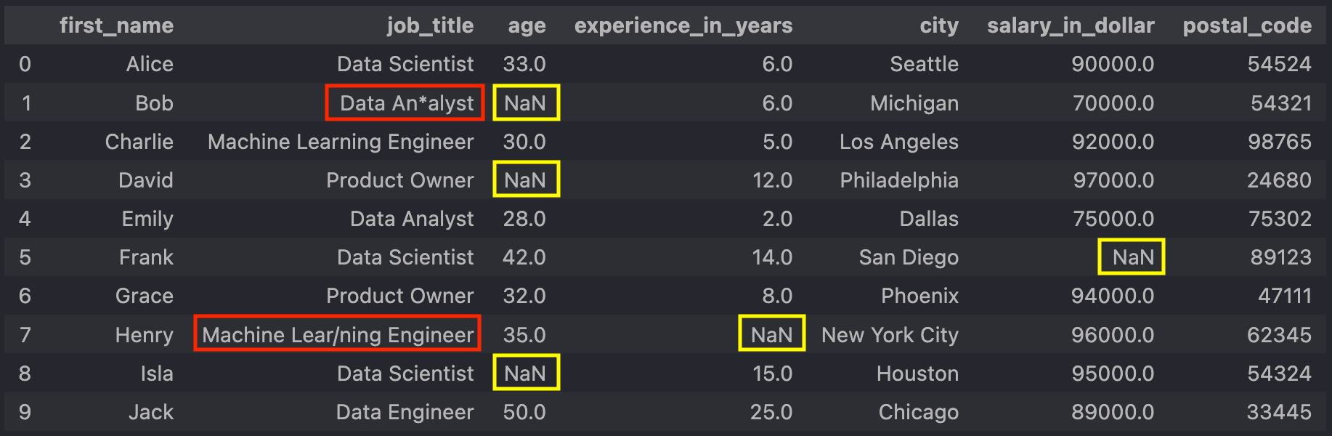Select the job_title column header

point(430,25)
